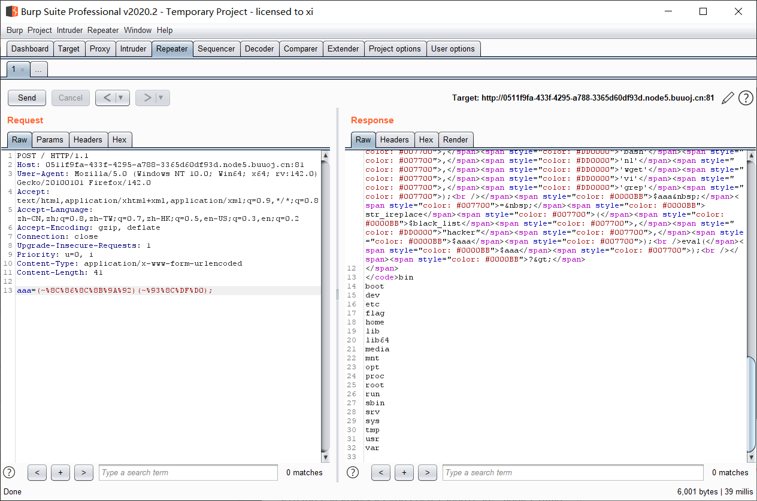Open Repeater help question mark icon
This screenshot has height=501, width=757.
(746, 98)
